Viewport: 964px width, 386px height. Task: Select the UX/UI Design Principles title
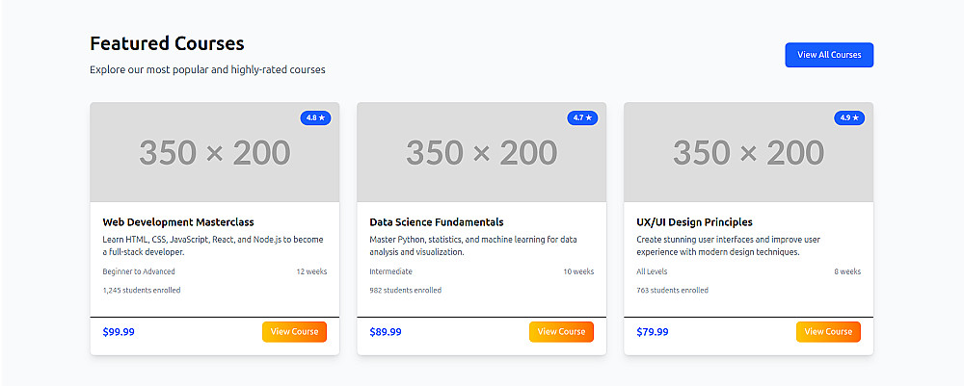695,222
